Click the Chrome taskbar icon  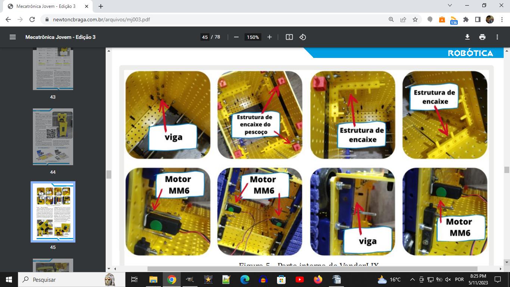click(x=171, y=280)
